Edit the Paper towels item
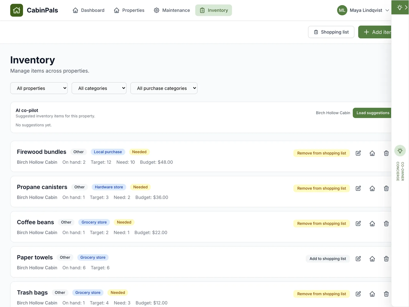The height and width of the screenshot is (307, 409). click(358, 259)
